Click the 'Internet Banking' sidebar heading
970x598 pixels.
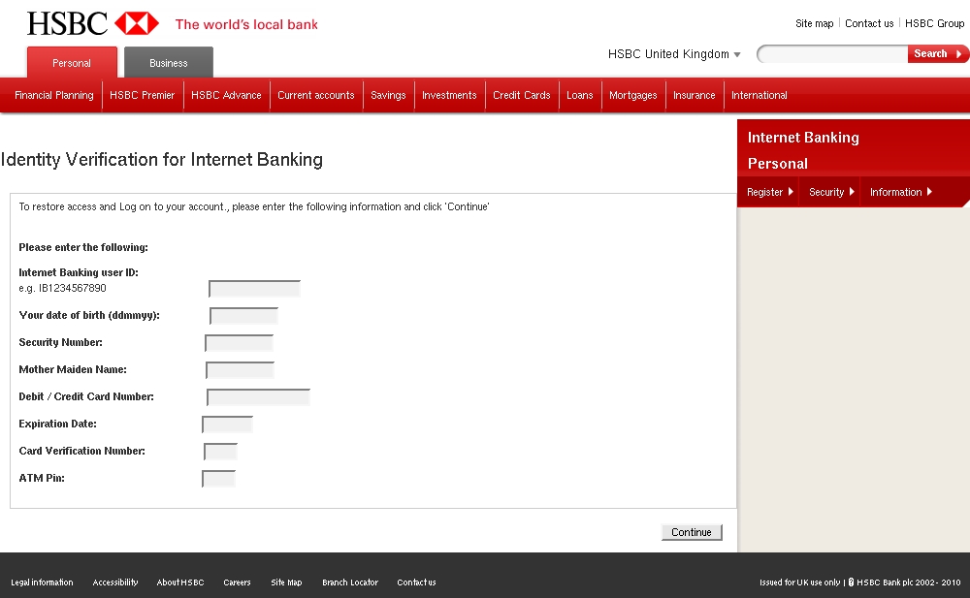click(x=803, y=138)
